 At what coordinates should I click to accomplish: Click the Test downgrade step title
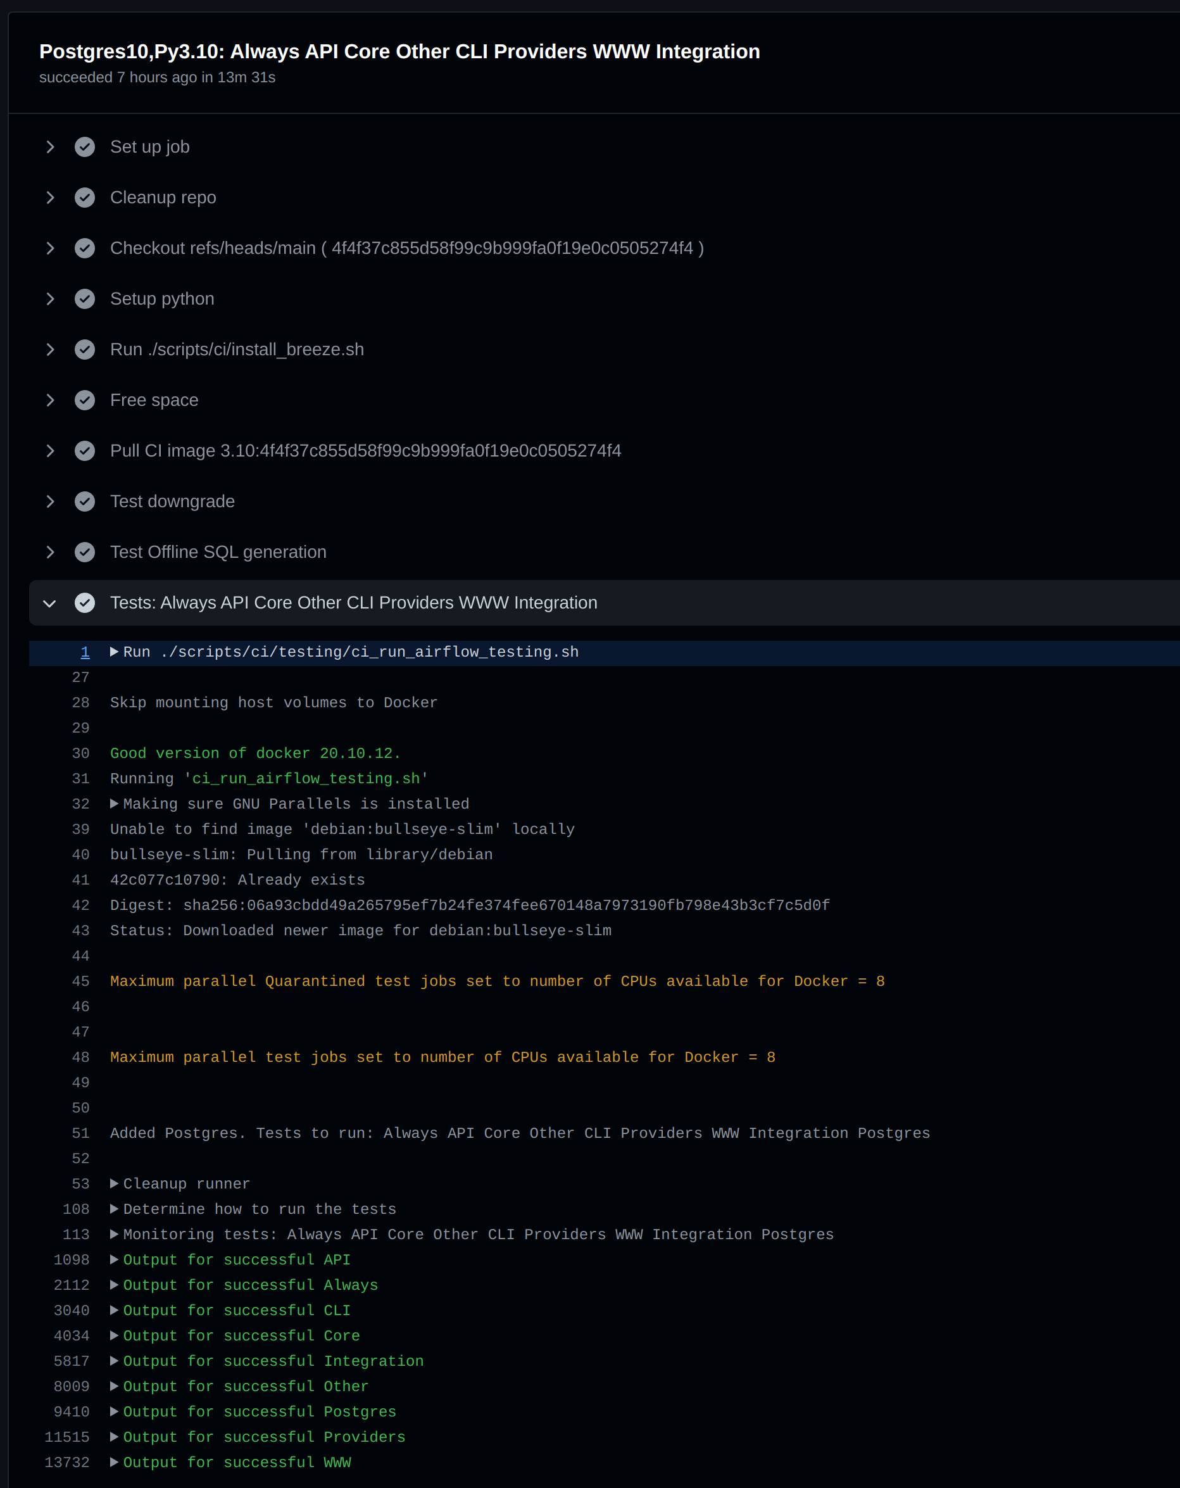coord(173,501)
